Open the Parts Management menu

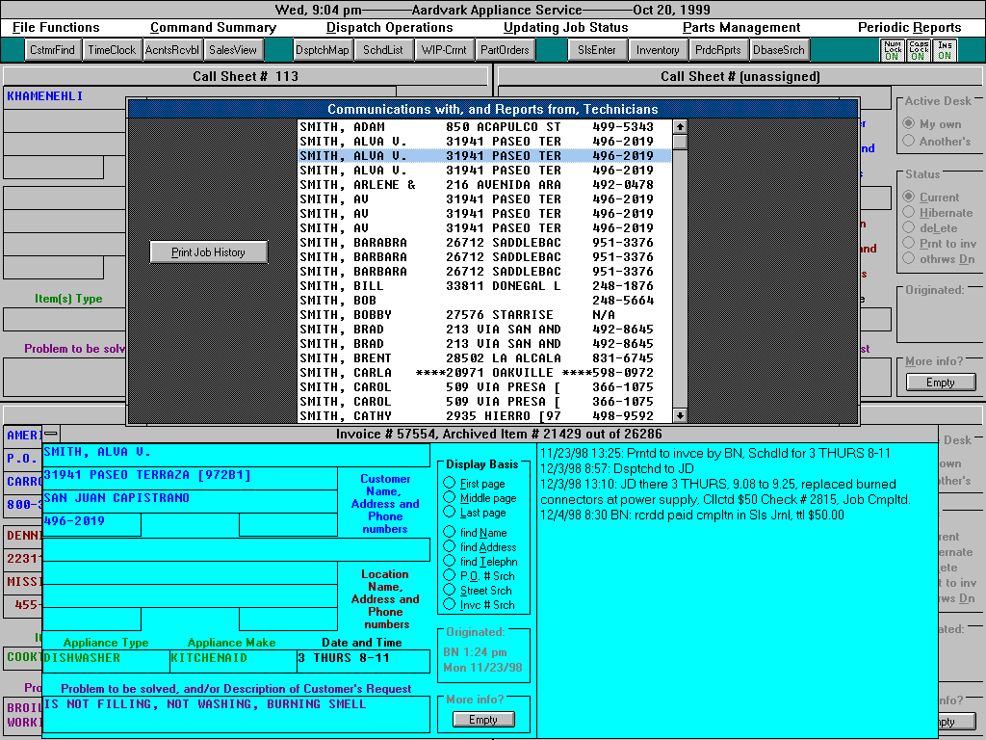[741, 28]
